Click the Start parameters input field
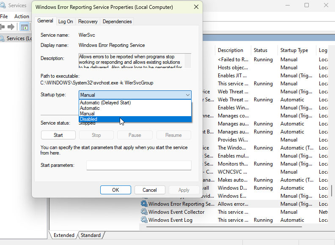335x245 pixels. point(139,165)
